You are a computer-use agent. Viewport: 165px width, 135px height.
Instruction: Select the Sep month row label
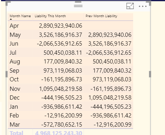[14, 70]
